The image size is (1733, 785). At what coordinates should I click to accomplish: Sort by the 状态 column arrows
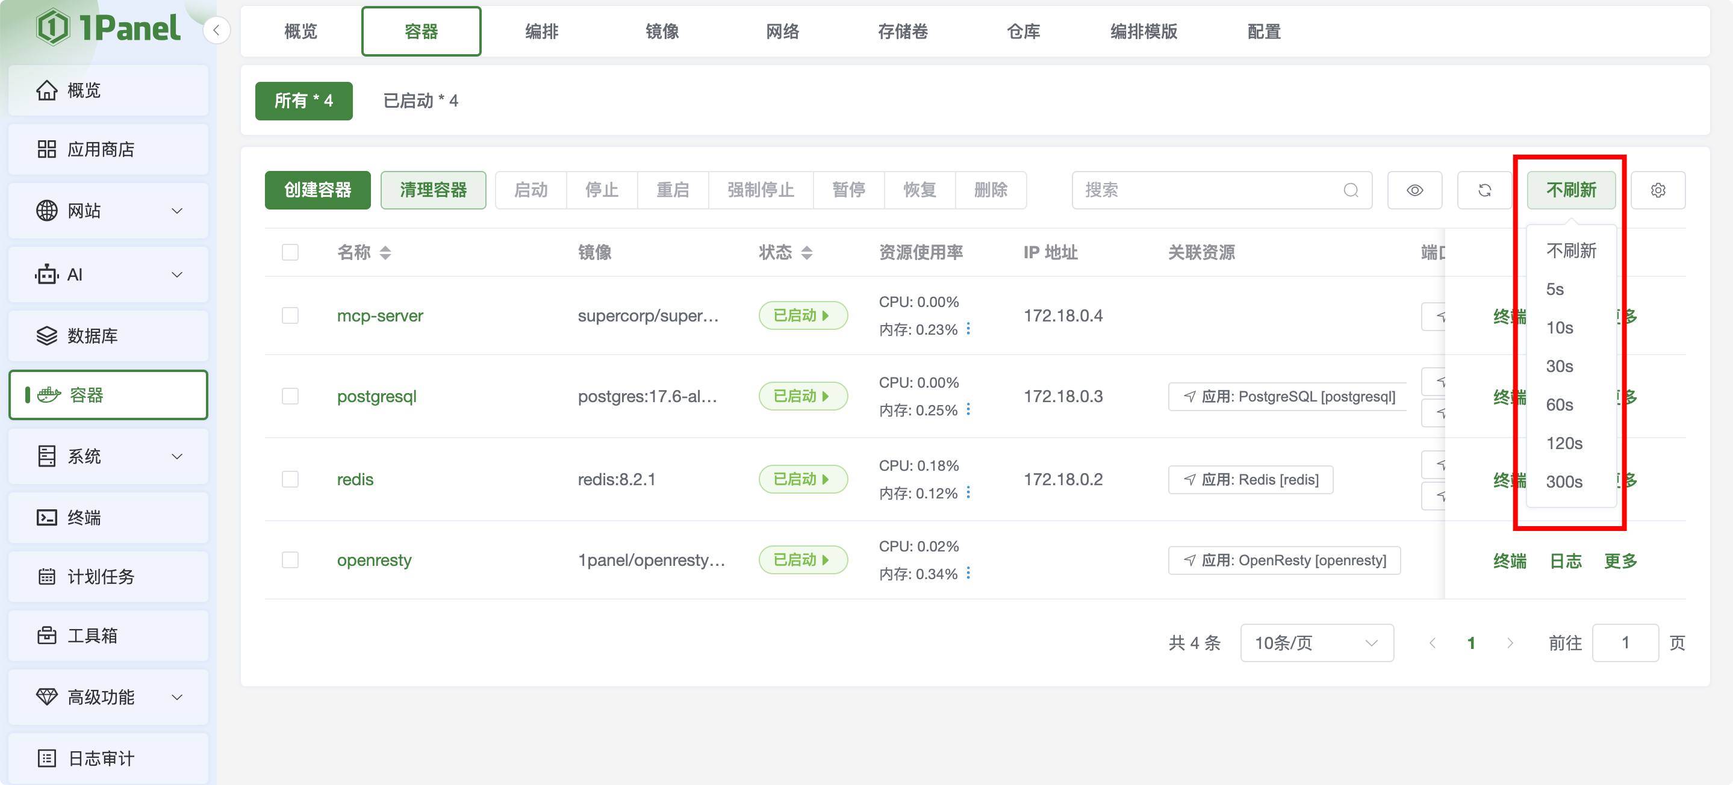pyautogui.click(x=807, y=253)
